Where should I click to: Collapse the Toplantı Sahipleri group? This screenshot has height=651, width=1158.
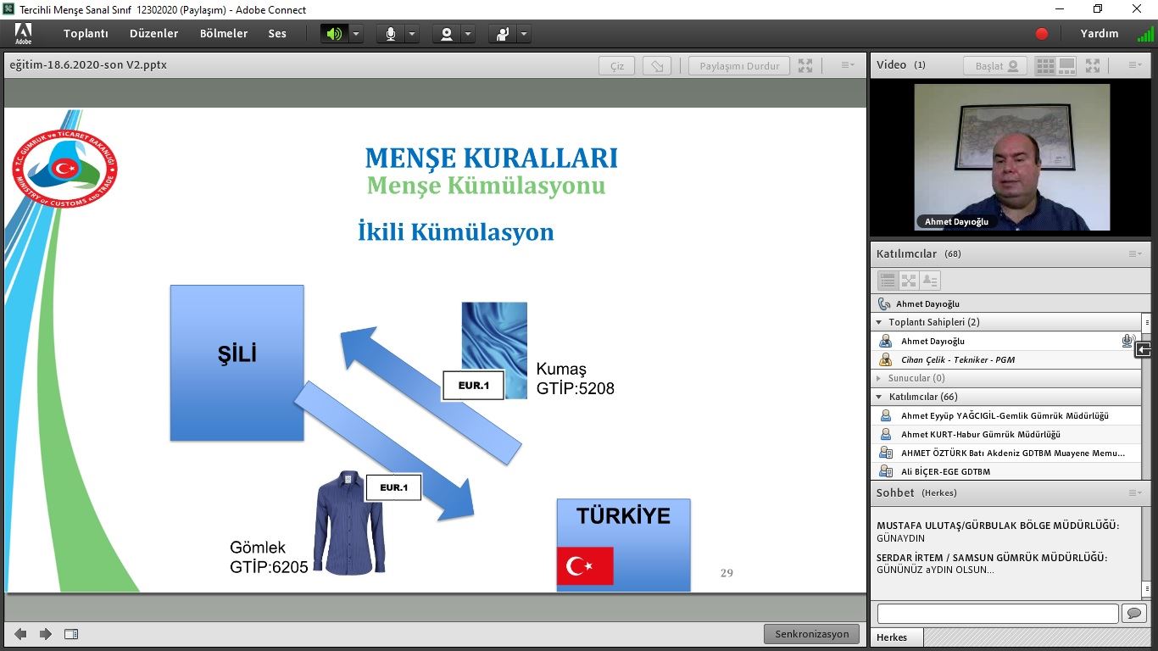[x=879, y=322]
